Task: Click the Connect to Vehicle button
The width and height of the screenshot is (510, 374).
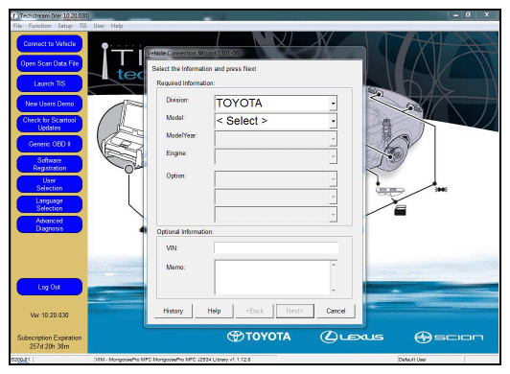Action: 50,43
